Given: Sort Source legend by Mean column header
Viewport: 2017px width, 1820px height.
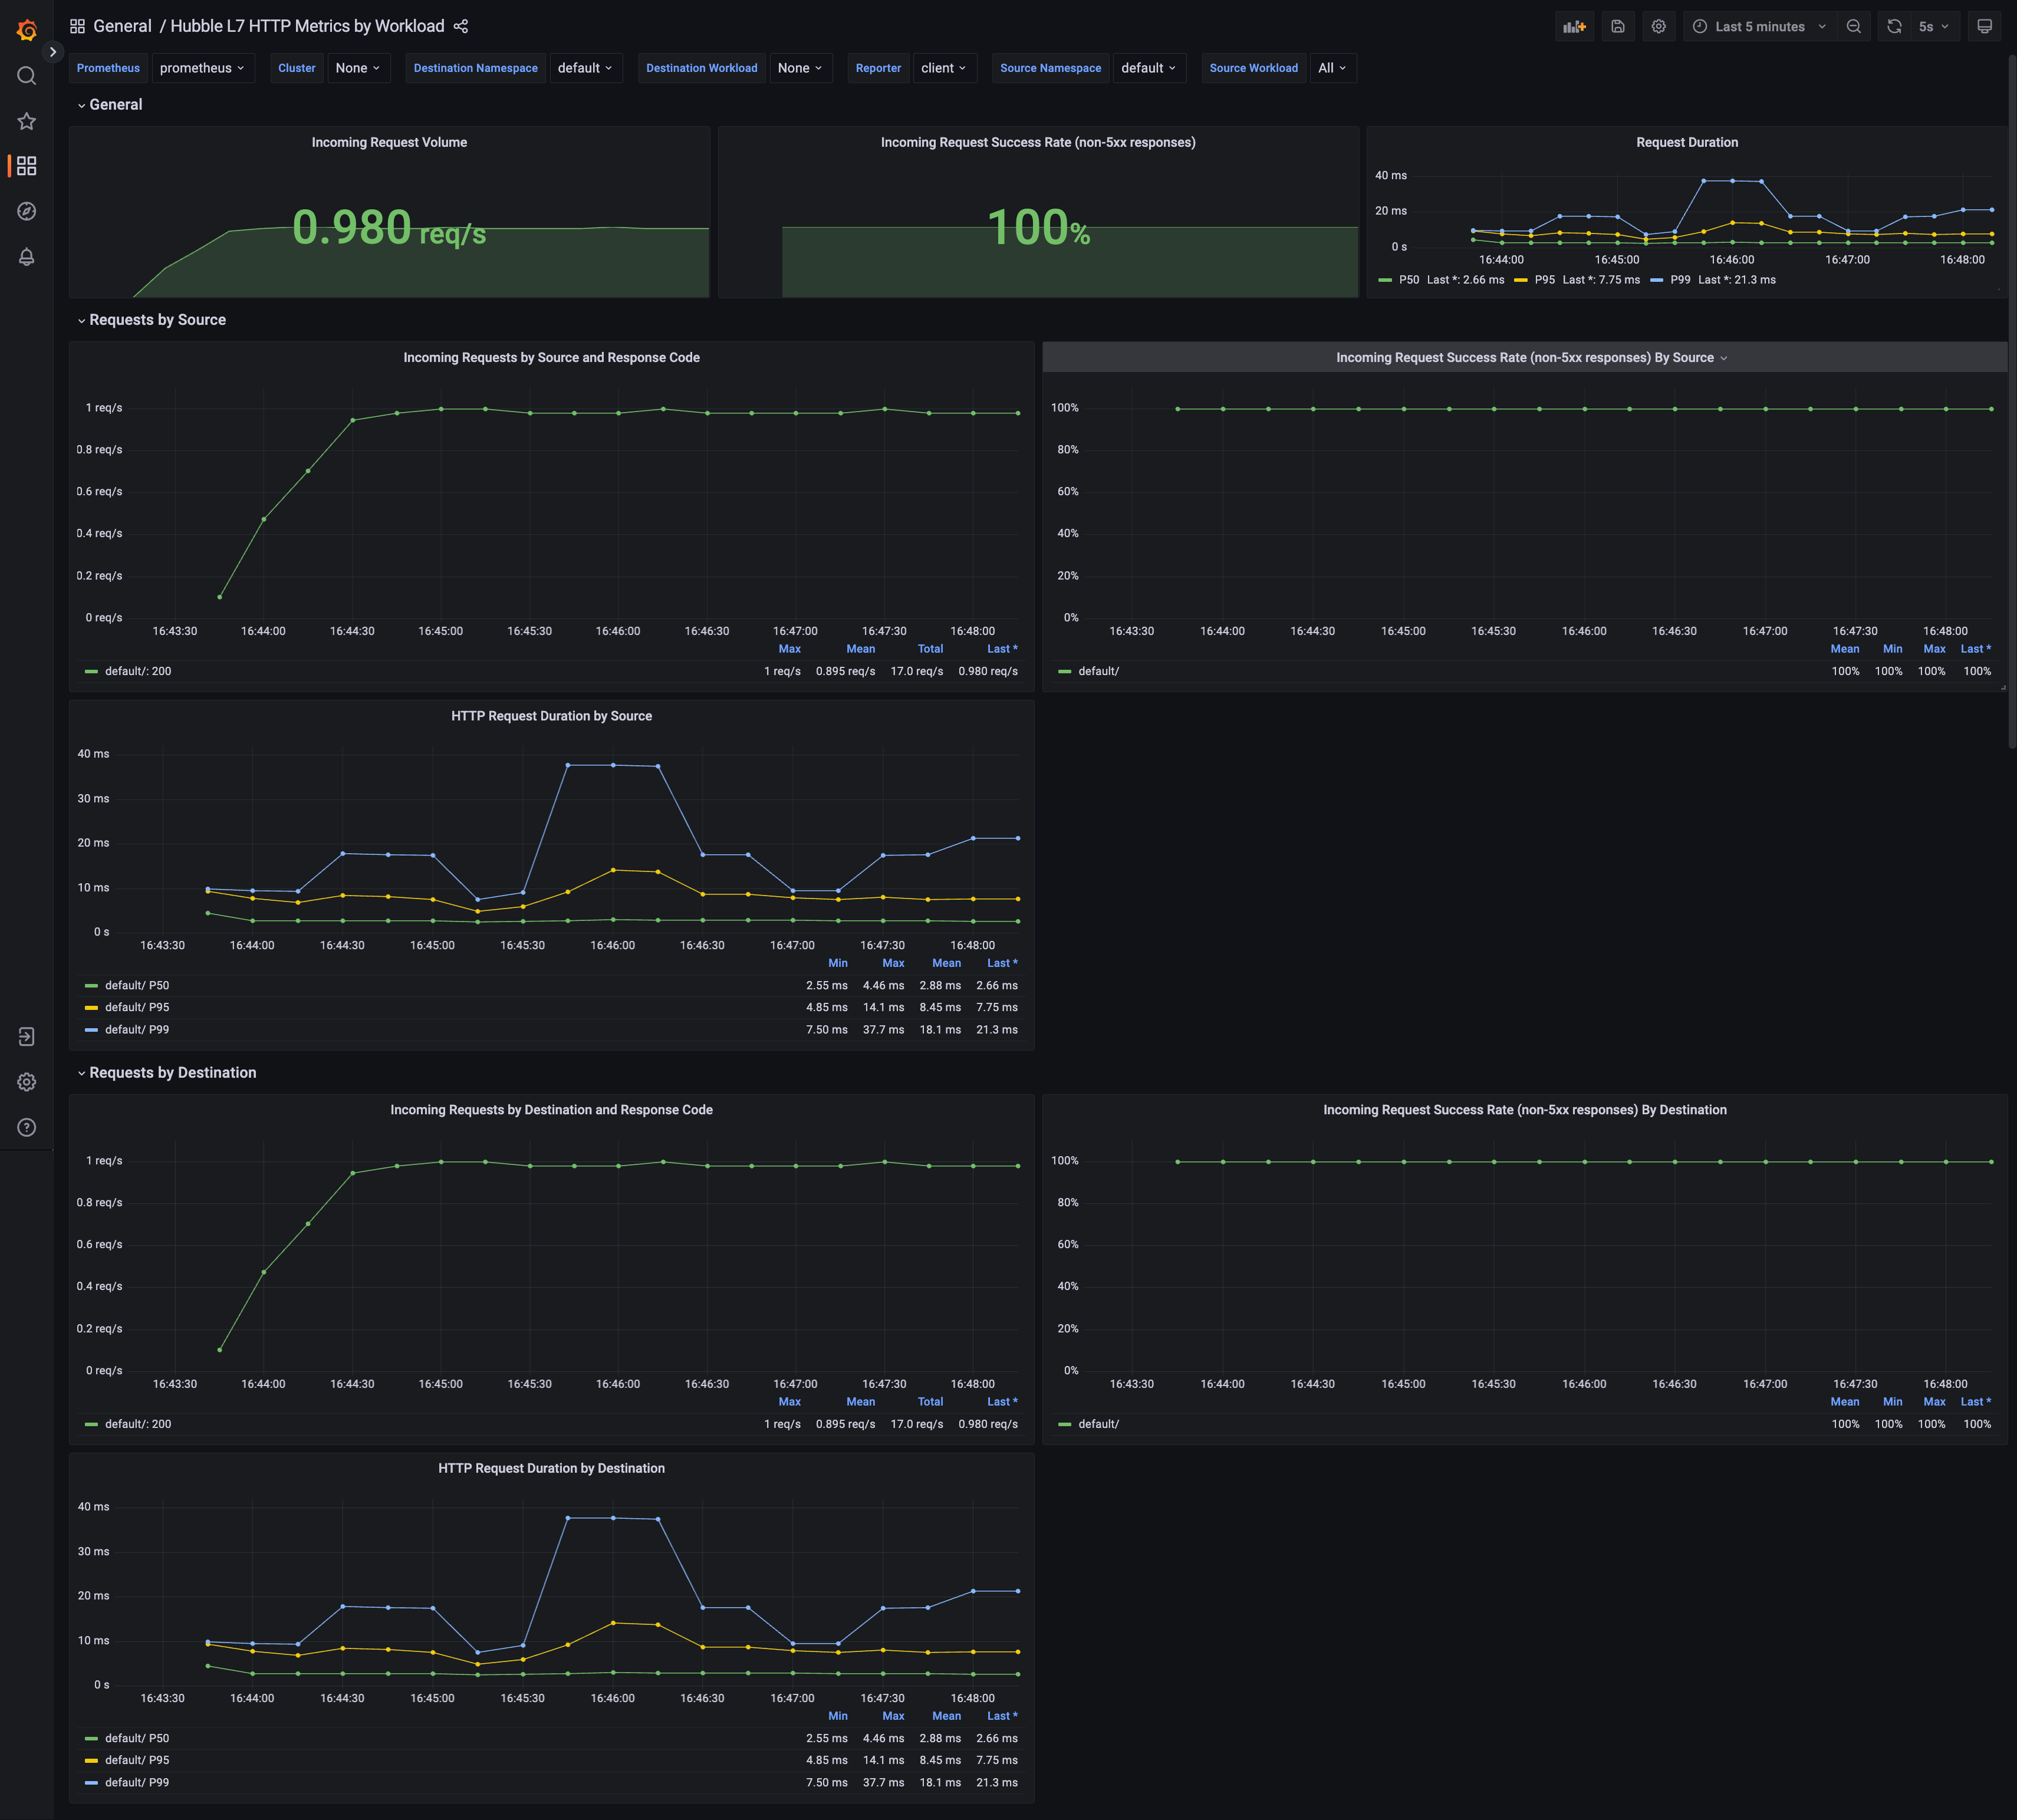Looking at the screenshot, I should point(860,649).
